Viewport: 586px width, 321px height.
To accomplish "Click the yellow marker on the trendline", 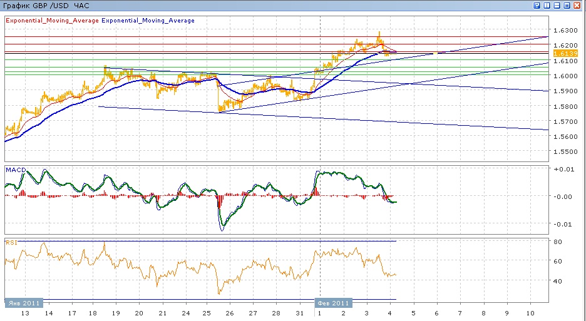I will pos(434,54).
